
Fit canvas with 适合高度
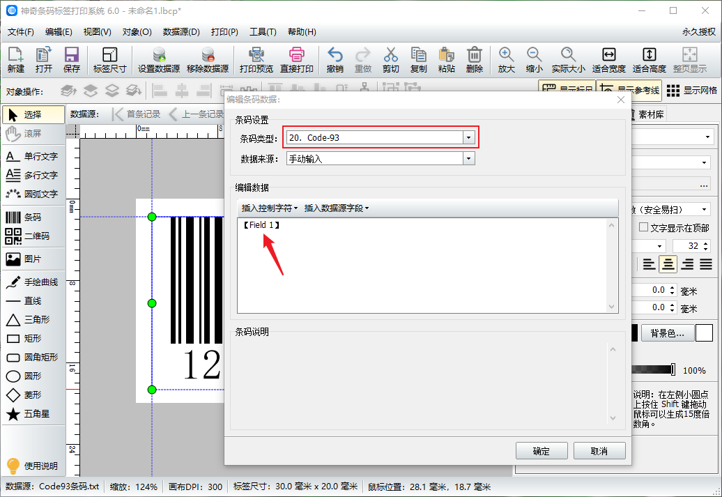pos(650,59)
